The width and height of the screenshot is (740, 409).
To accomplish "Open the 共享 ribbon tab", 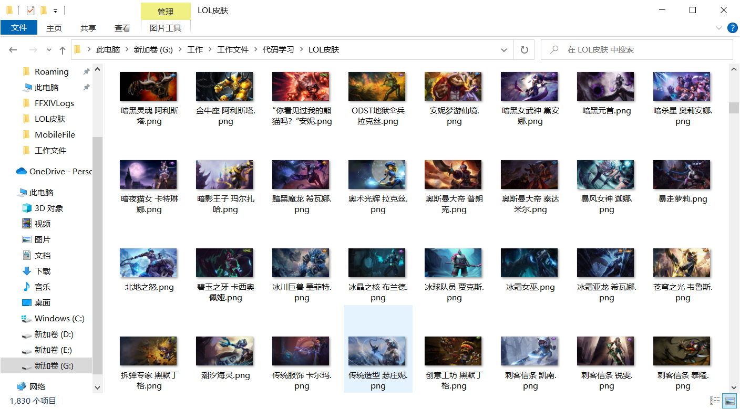I will tap(88, 28).
